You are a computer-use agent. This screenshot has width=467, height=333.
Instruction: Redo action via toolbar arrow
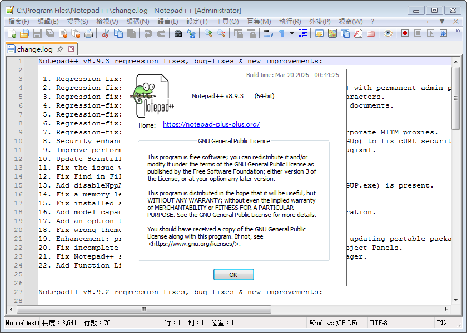161,33
